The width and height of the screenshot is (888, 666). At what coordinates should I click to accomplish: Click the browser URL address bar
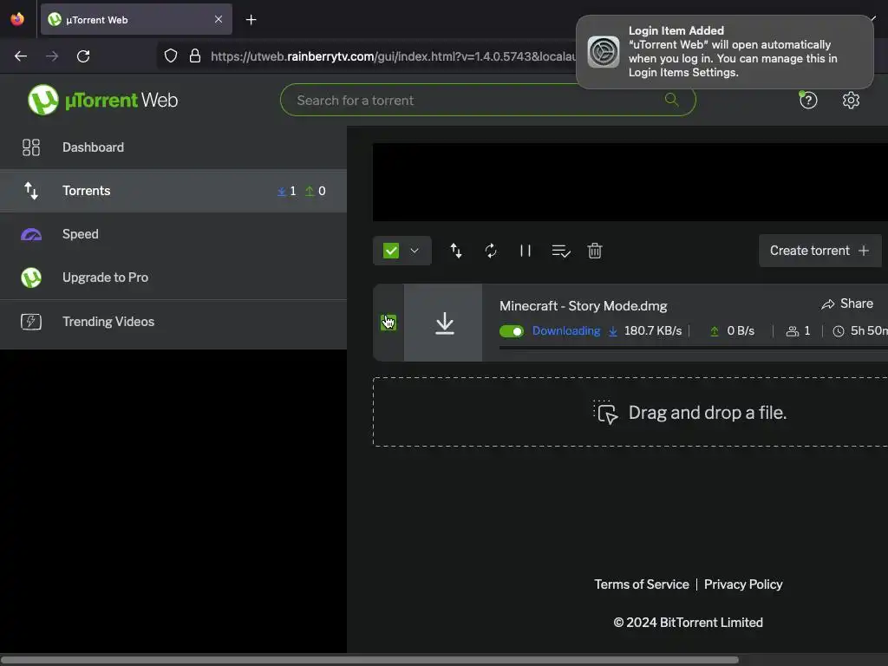coord(393,56)
